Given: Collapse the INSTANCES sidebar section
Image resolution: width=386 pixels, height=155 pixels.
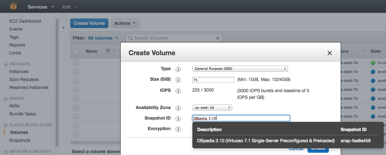Looking at the screenshot, I should pos(5,64).
